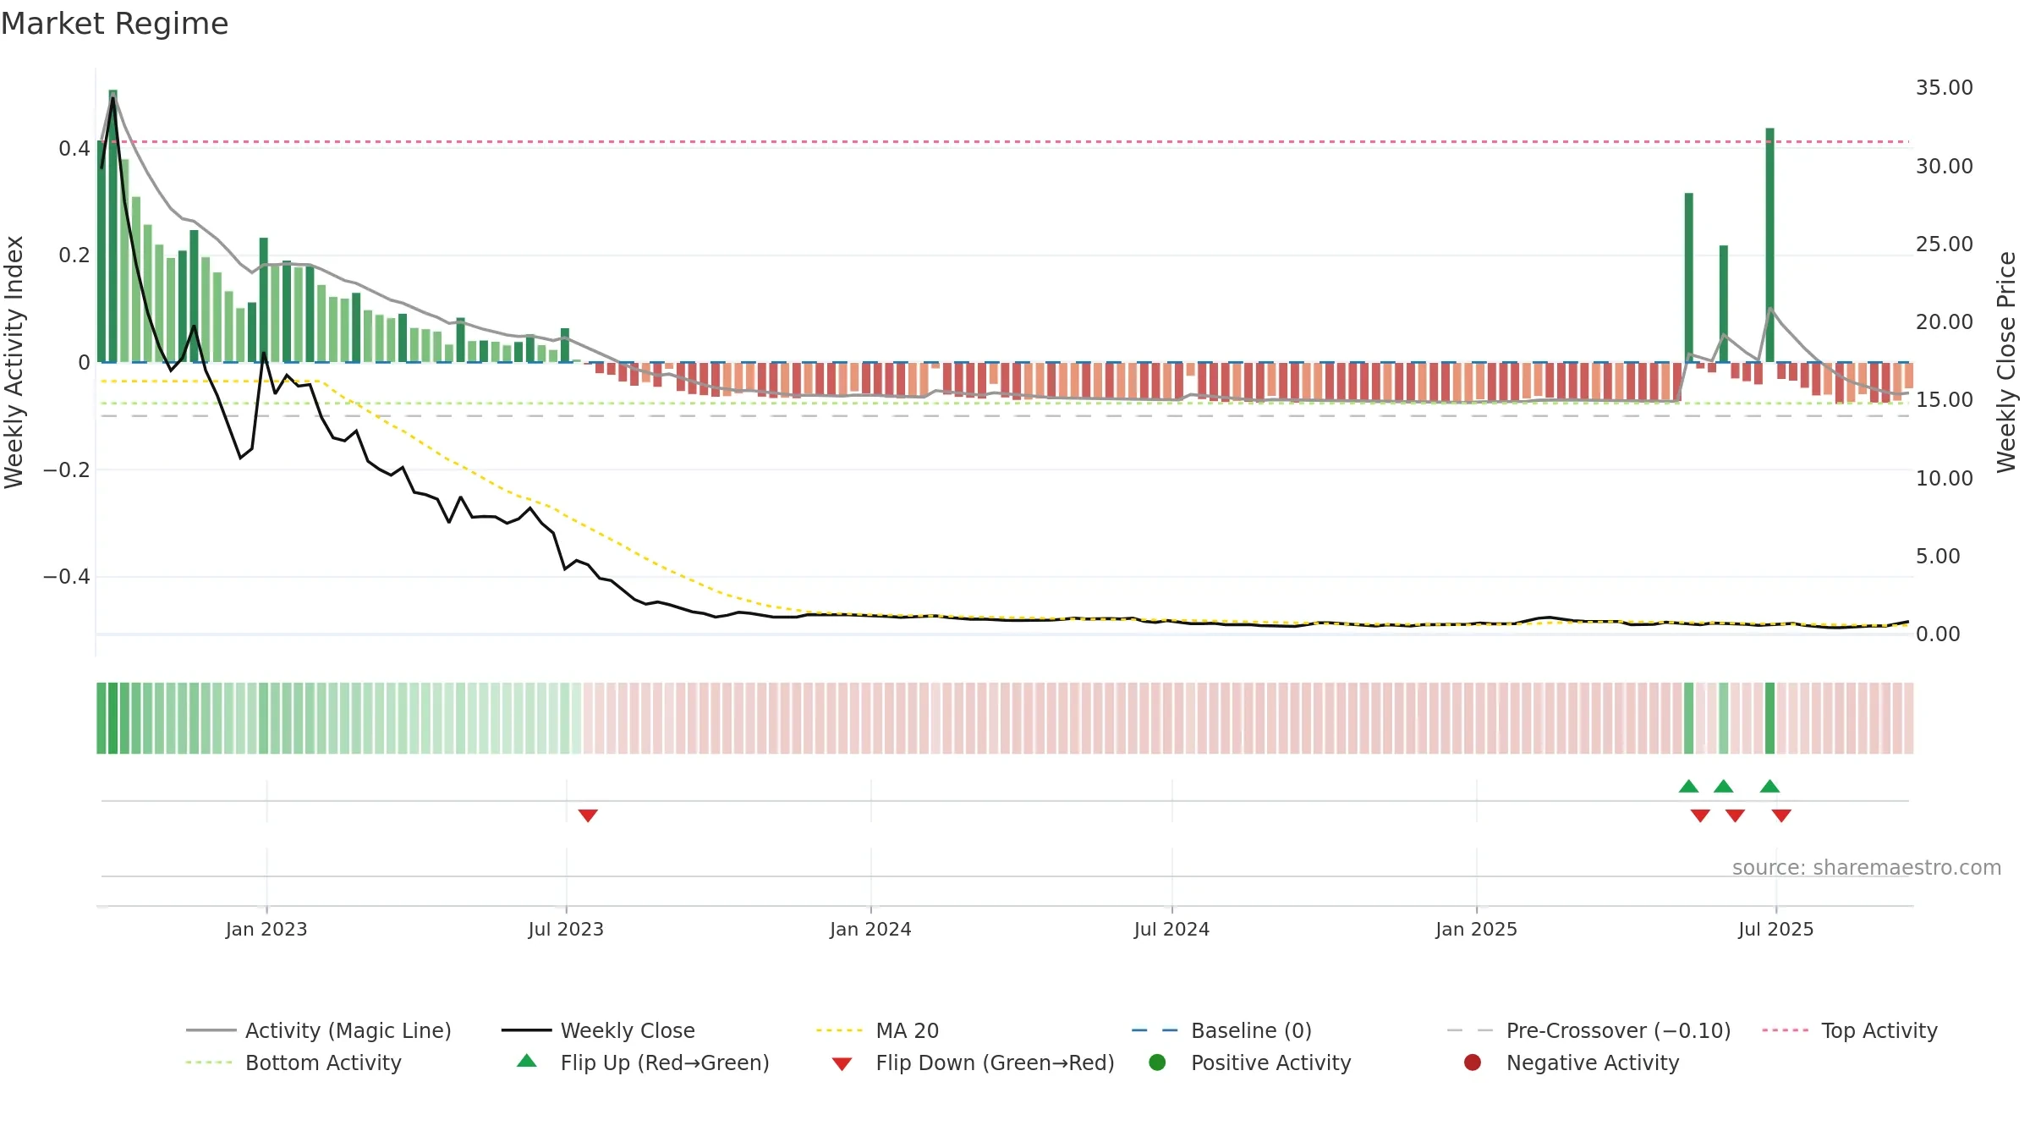The image size is (2030, 1142).
Task: Click the leftmost of three 2025 red flip-down triangles
Action: coord(1700,815)
